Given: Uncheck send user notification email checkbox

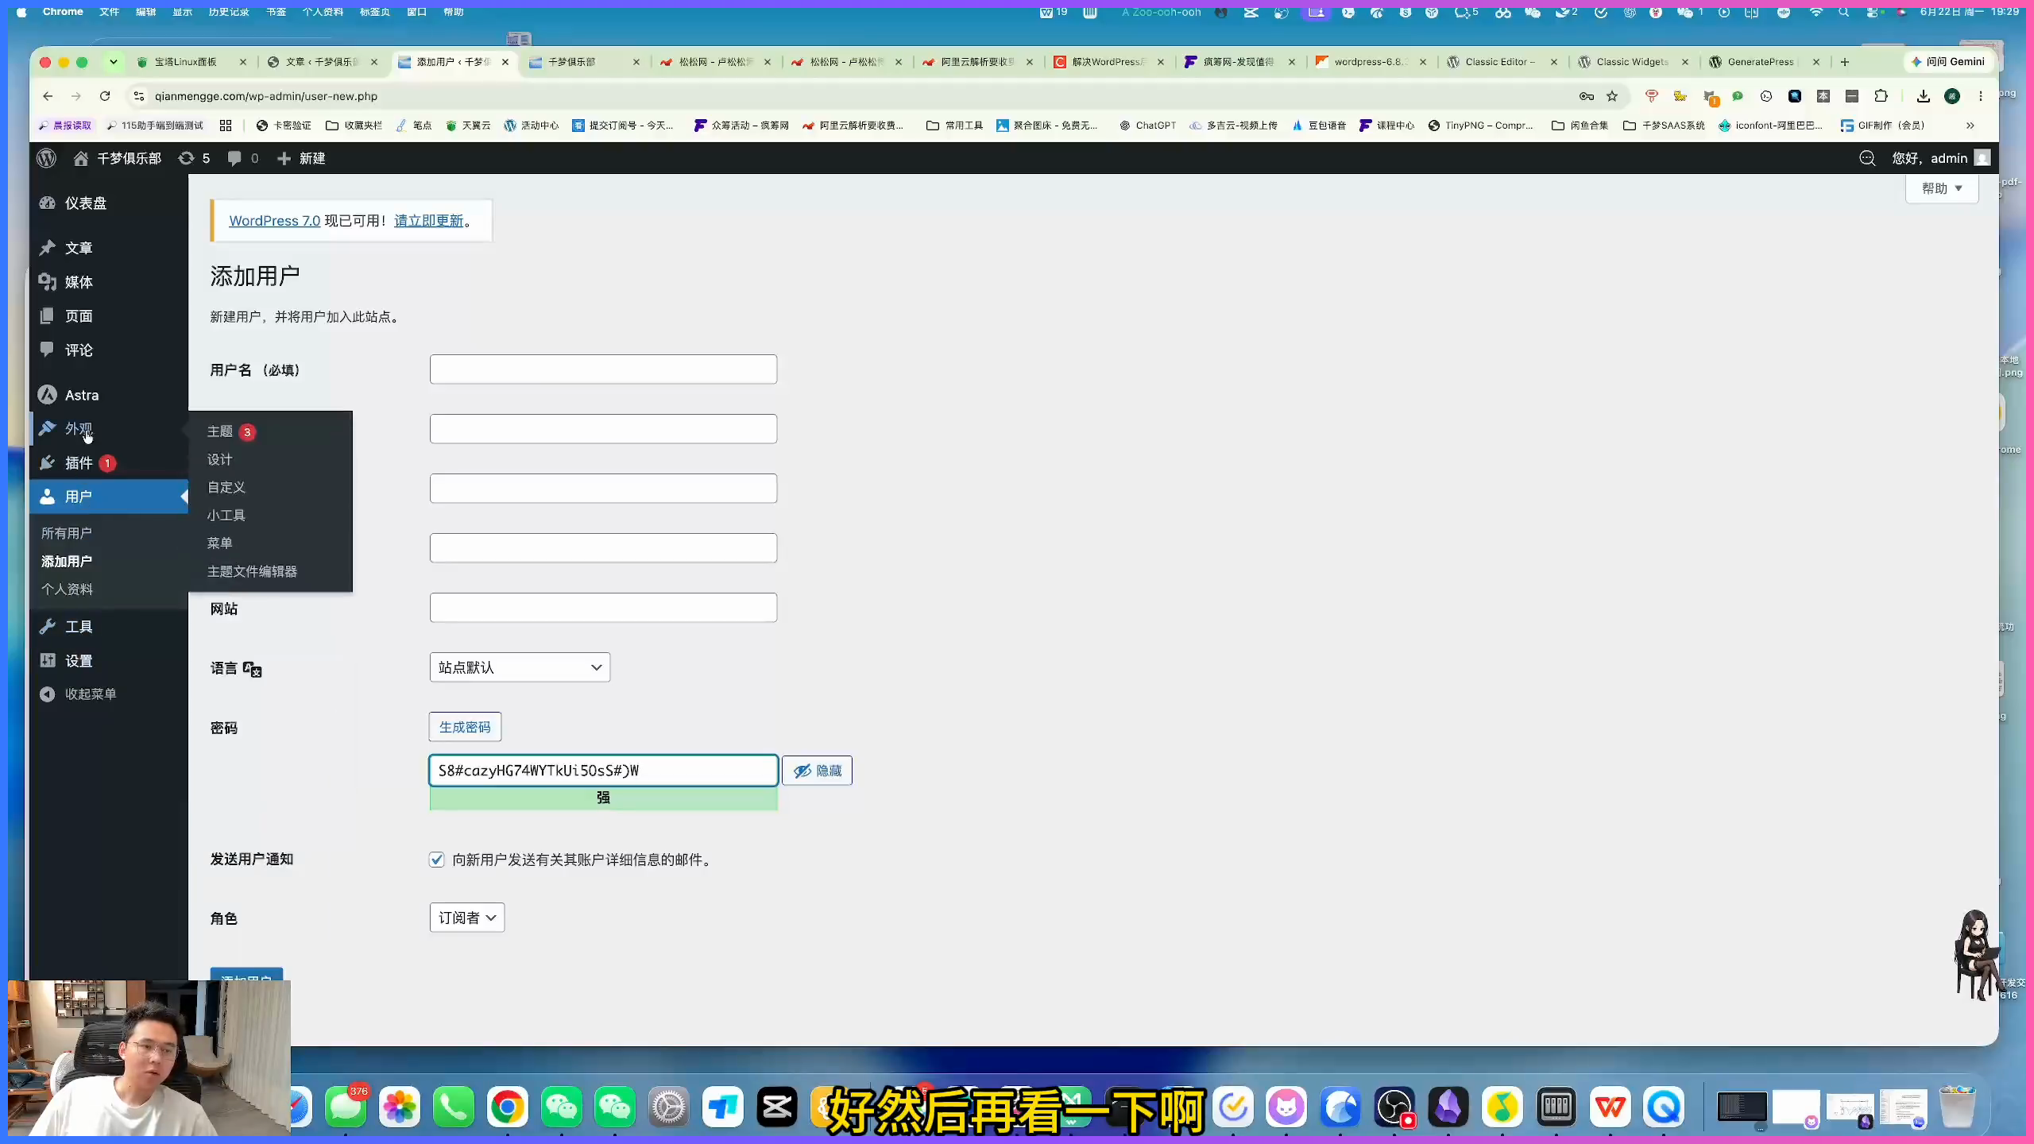Looking at the screenshot, I should point(437,860).
